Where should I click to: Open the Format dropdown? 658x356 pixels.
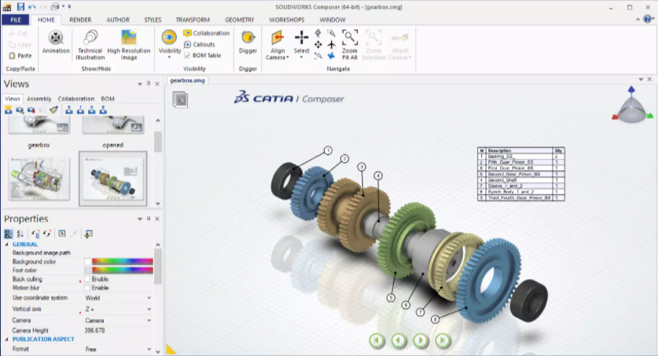coord(149,349)
